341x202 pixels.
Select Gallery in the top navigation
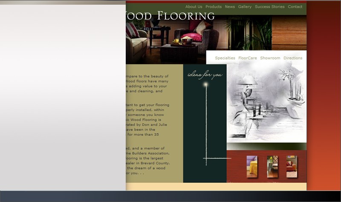coord(245,7)
